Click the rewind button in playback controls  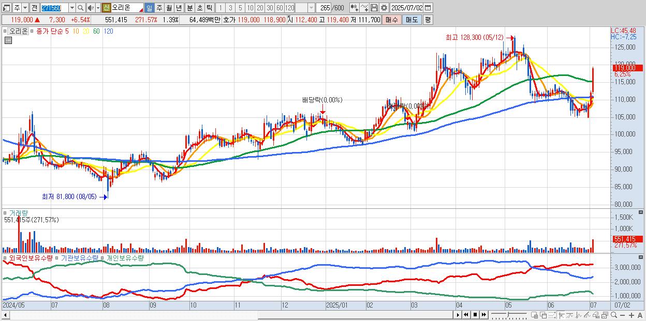point(466,315)
